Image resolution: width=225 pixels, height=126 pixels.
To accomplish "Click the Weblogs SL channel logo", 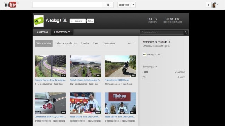I will point(39,21).
